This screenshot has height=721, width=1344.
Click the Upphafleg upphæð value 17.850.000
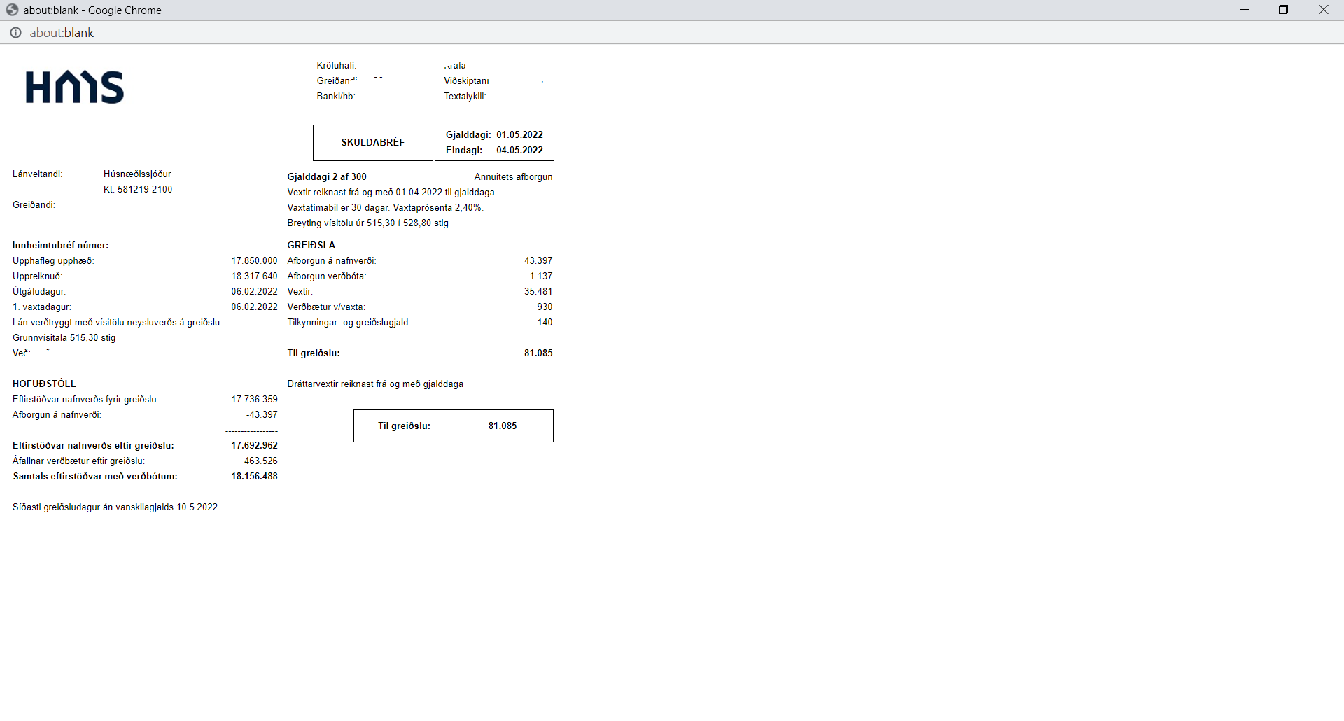pyautogui.click(x=254, y=261)
